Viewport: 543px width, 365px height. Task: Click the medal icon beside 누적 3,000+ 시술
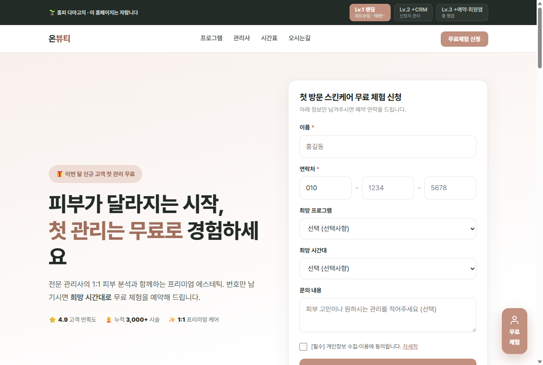(109, 320)
